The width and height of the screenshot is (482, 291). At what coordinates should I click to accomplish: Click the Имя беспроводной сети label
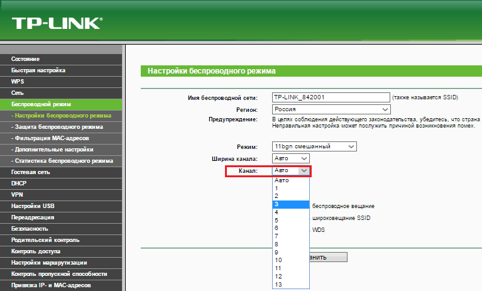tap(222, 98)
